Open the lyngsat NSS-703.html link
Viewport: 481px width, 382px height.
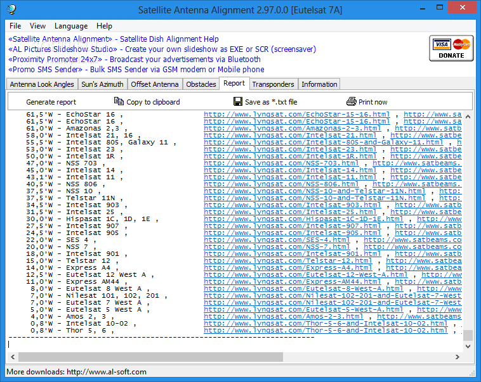(x=281, y=163)
